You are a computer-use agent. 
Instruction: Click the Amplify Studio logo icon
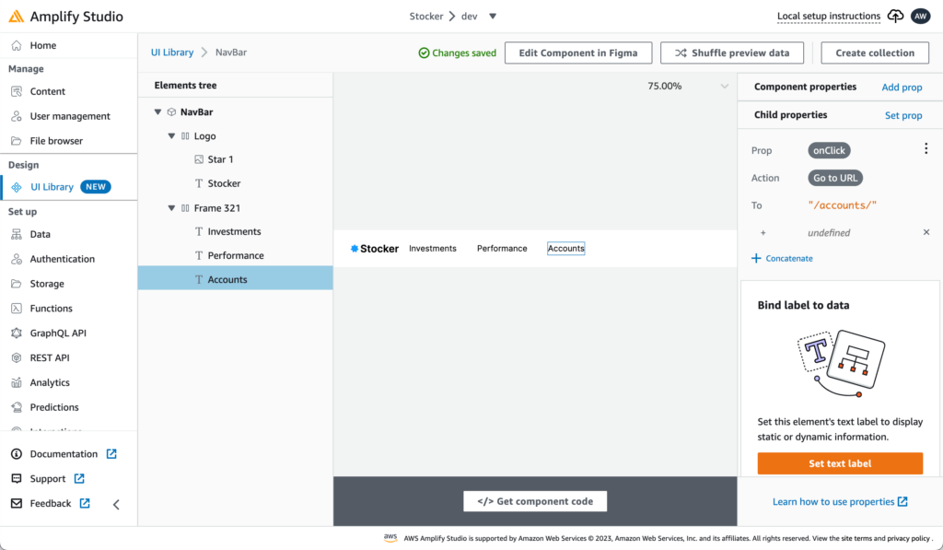pos(17,17)
